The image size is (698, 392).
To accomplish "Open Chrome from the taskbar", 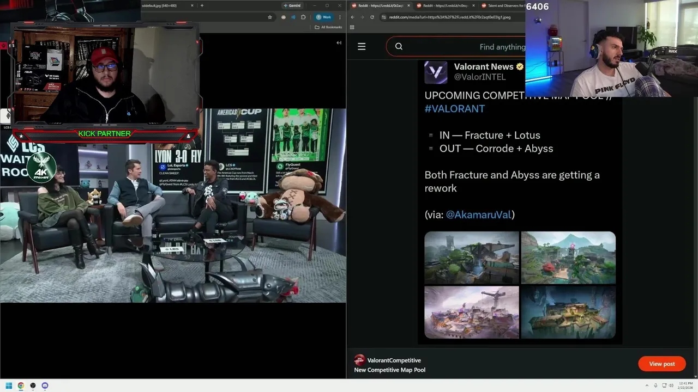I will coord(21,385).
